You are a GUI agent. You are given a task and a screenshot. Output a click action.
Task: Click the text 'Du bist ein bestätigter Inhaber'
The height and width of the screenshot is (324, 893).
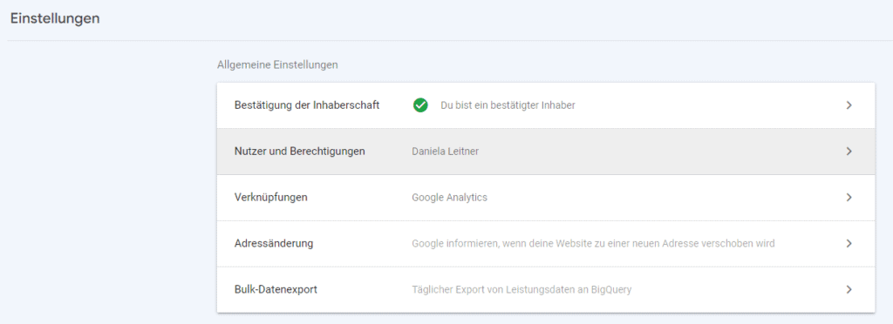[508, 105]
